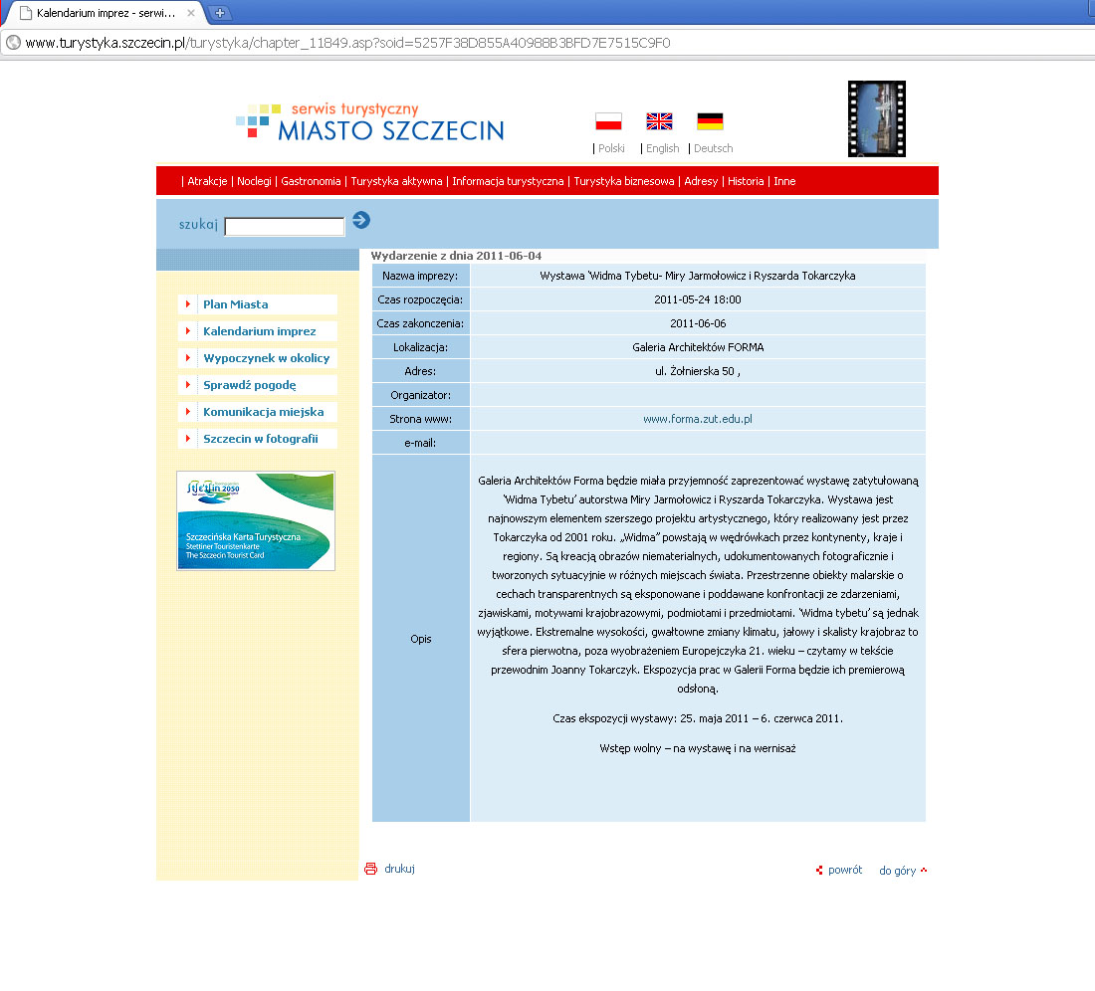1095x991 pixels.
Task: Open Komunikacja miejska link
Action: 263,412
